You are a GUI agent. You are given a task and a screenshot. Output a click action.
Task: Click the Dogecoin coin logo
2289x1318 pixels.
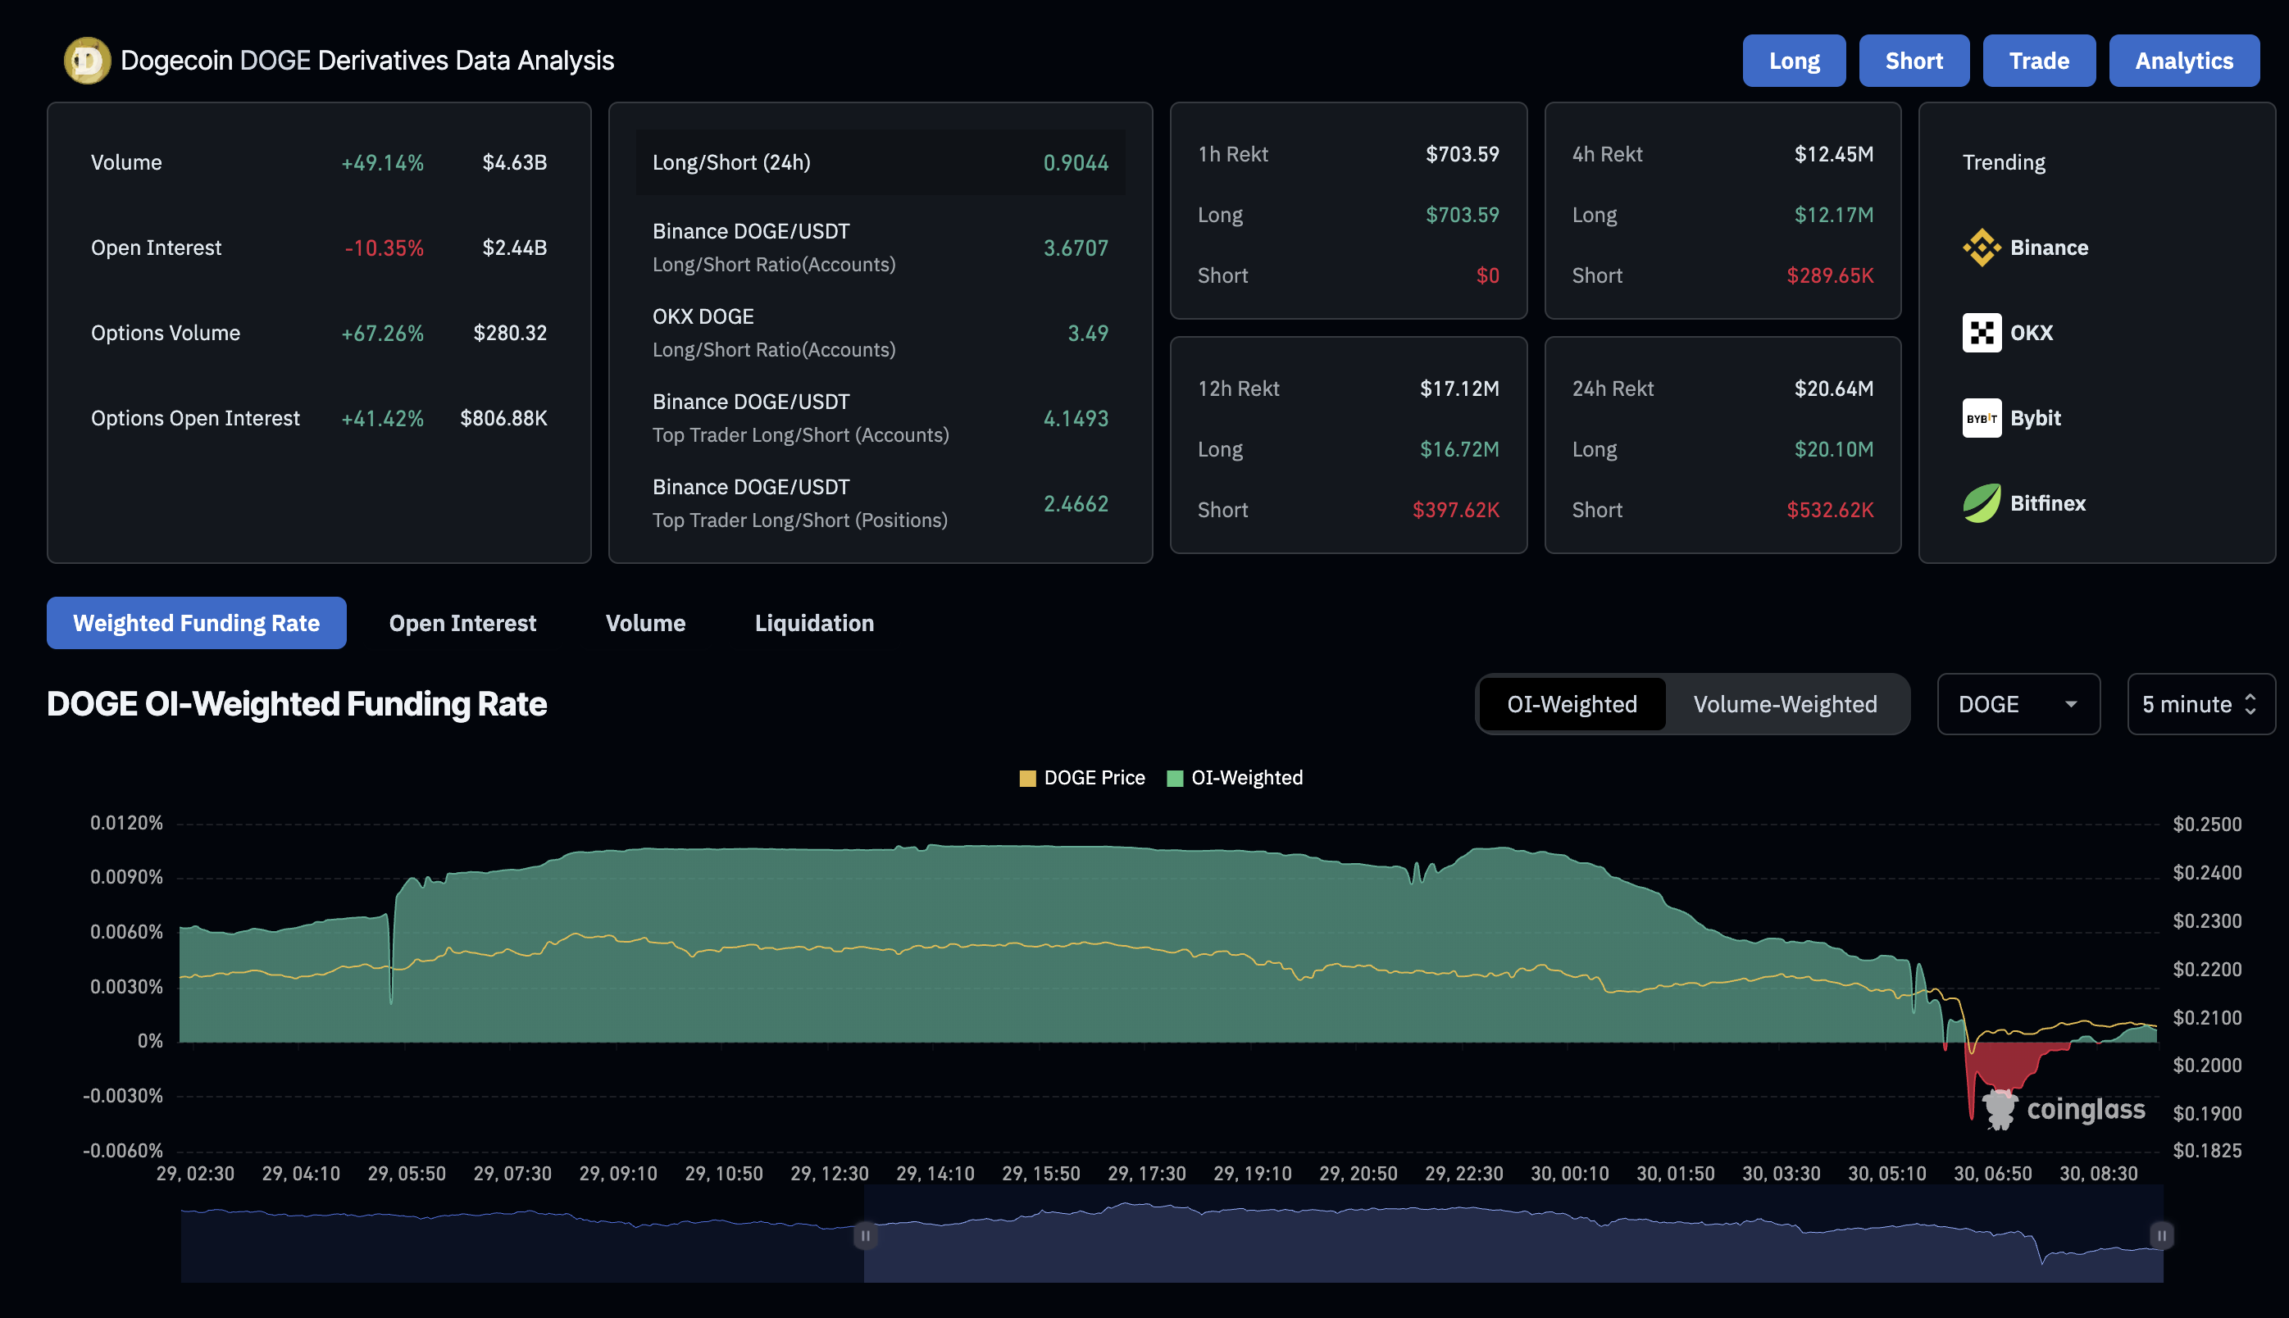(87, 61)
